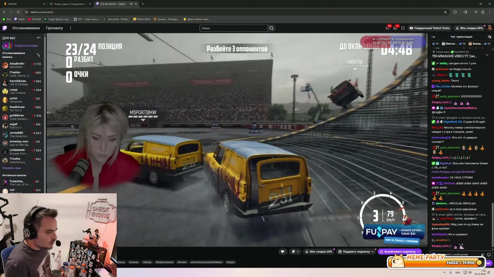Click the search magnifier button
This screenshot has height=277, width=494.
tap(271, 28)
